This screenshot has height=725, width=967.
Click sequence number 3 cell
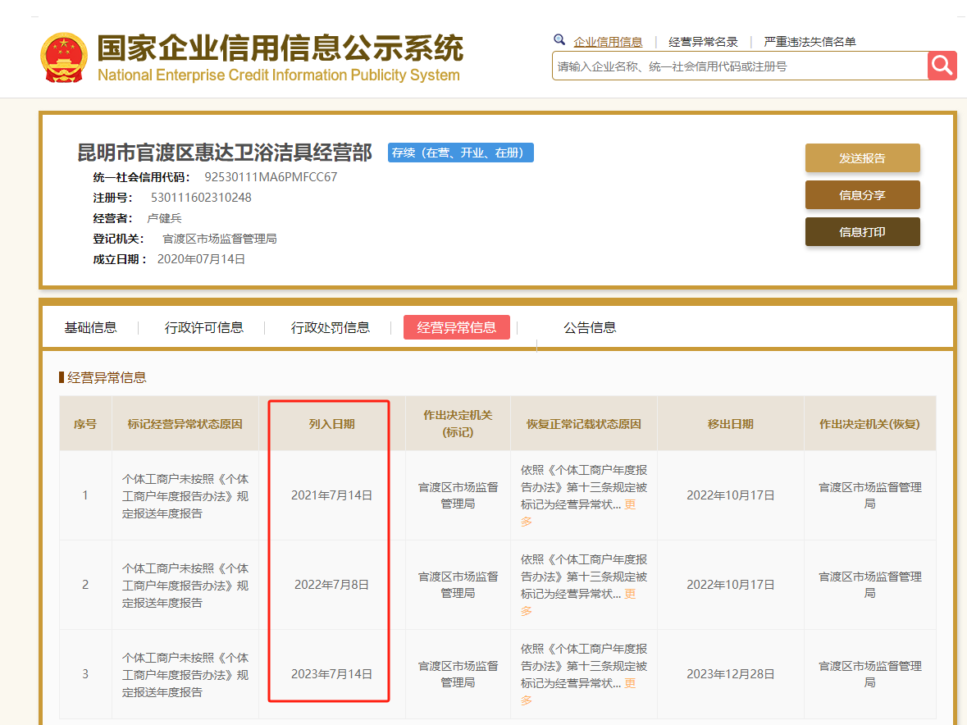[85, 674]
